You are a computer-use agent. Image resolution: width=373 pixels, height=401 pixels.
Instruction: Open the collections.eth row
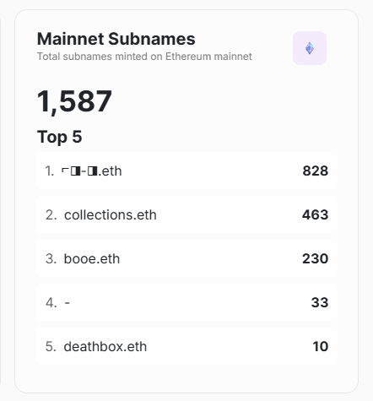(186, 214)
